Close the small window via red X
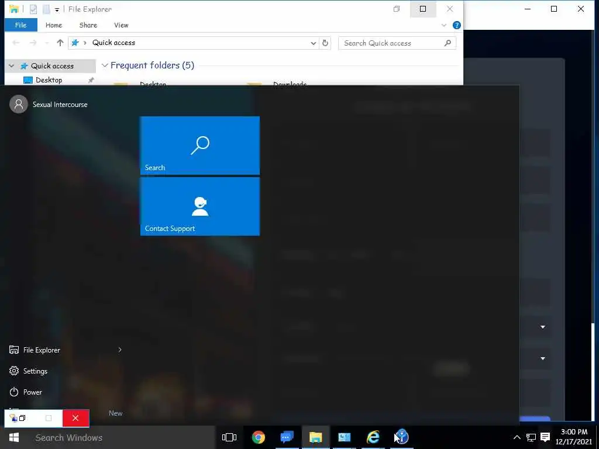599x449 pixels. 75,418
